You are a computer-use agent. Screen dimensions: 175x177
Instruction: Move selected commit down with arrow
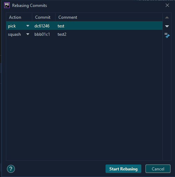pos(167,26)
